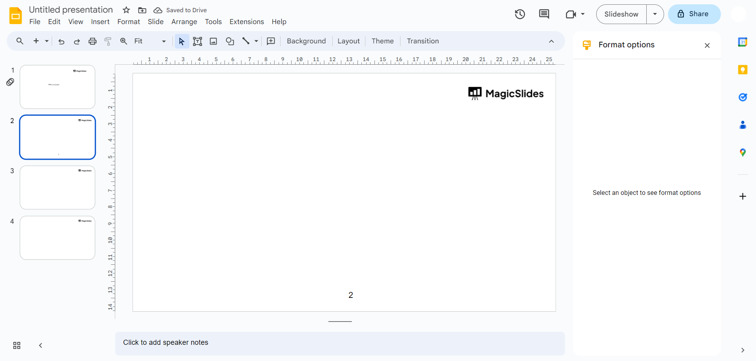Hide the menus with the up chevron
The image size is (756, 361).
click(x=551, y=41)
